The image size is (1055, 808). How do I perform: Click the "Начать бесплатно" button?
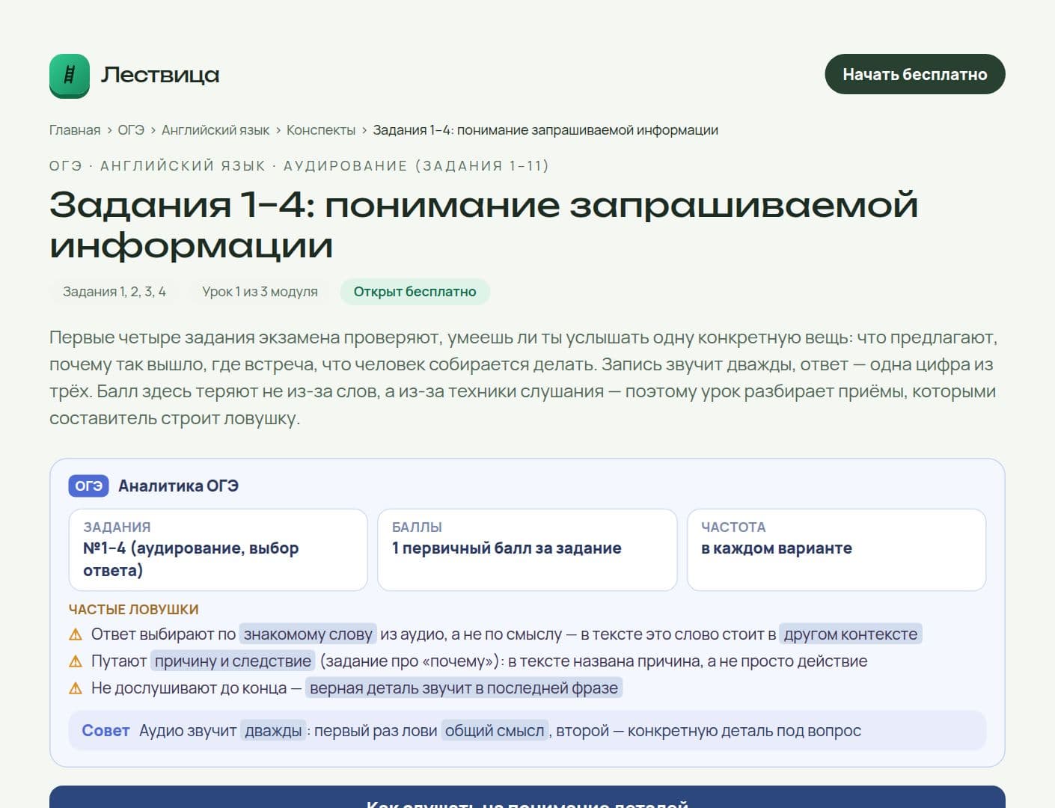click(x=915, y=74)
